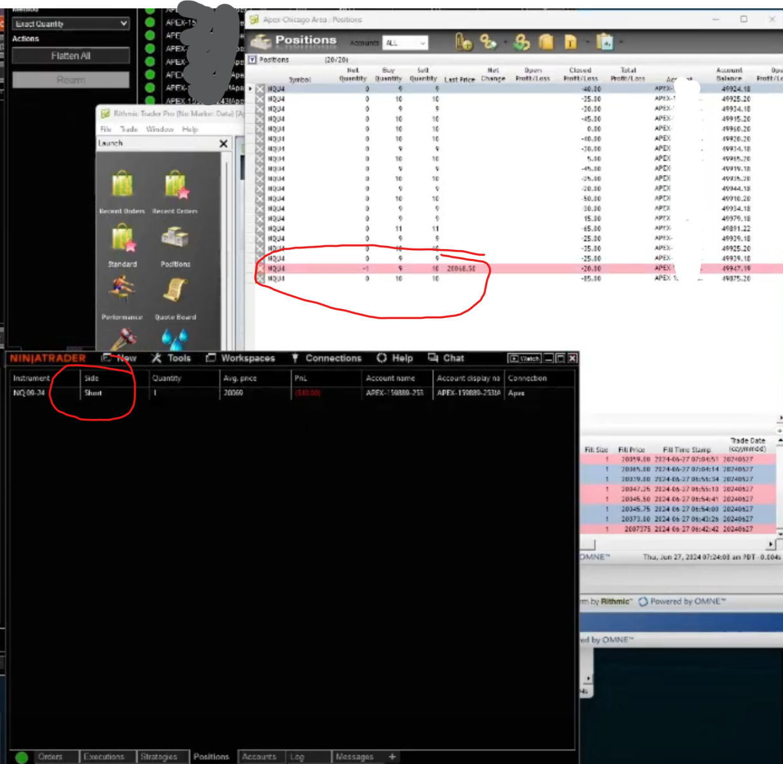783x764 pixels.
Task: Click right arrow of fills horizontal scrollbar
Action: click(771, 544)
